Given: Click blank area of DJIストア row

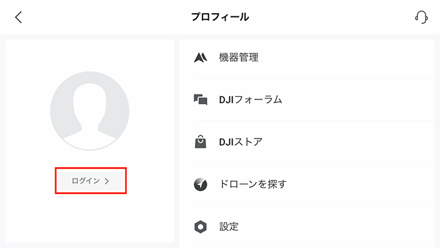Looking at the screenshot, I should pyautogui.click(x=348, y=142).
